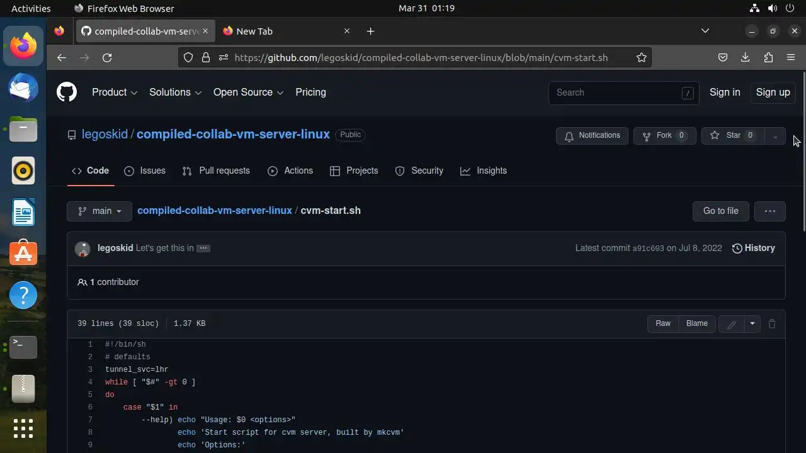The height and width of the screenshot is (453, 806).
Task: Open the Ubuntu Software dock icon
Action: point(23,254)
